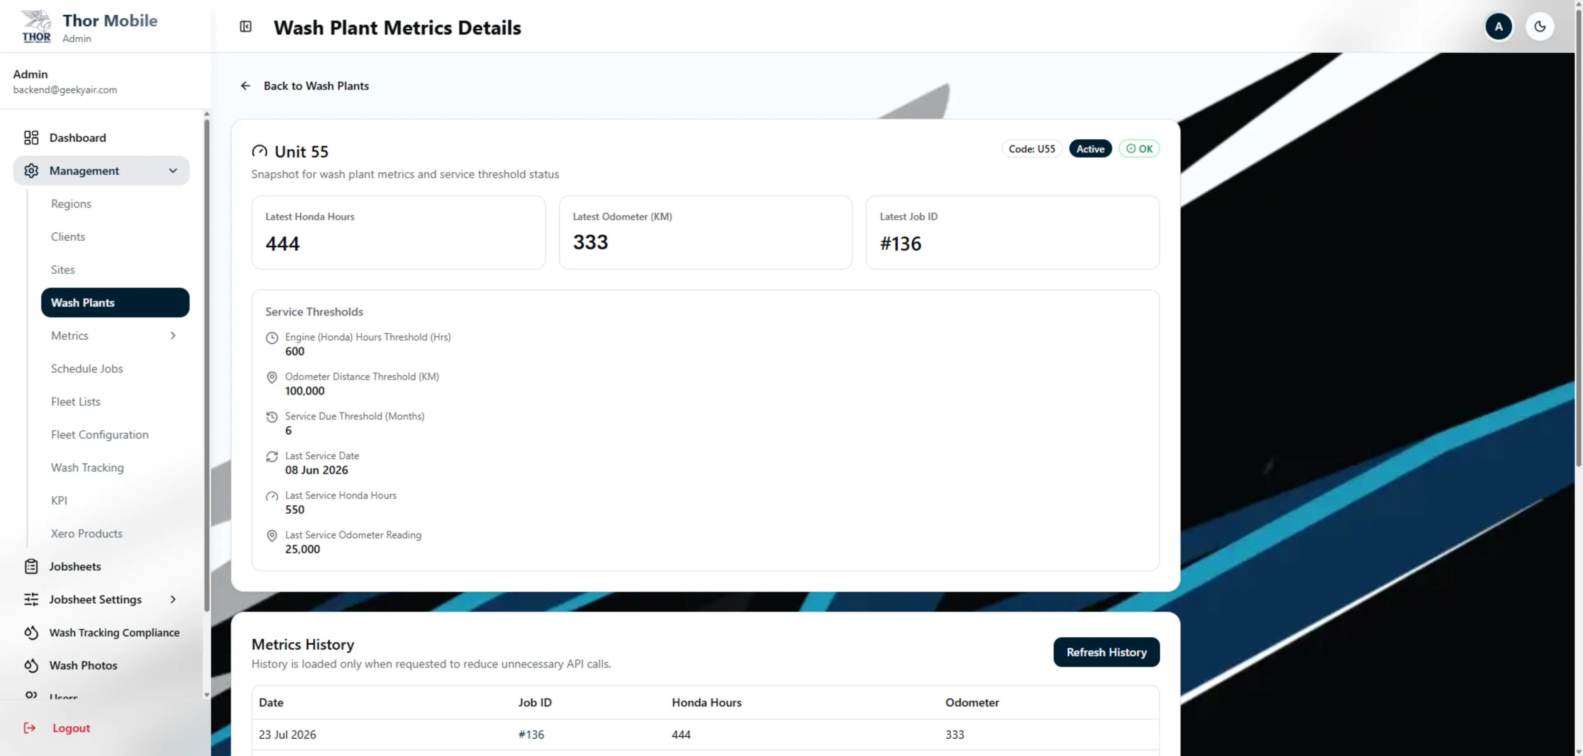The height and width of the screenshot is (756, 1583).
Task: Click the Management gear icon
Action: (31, 171)
